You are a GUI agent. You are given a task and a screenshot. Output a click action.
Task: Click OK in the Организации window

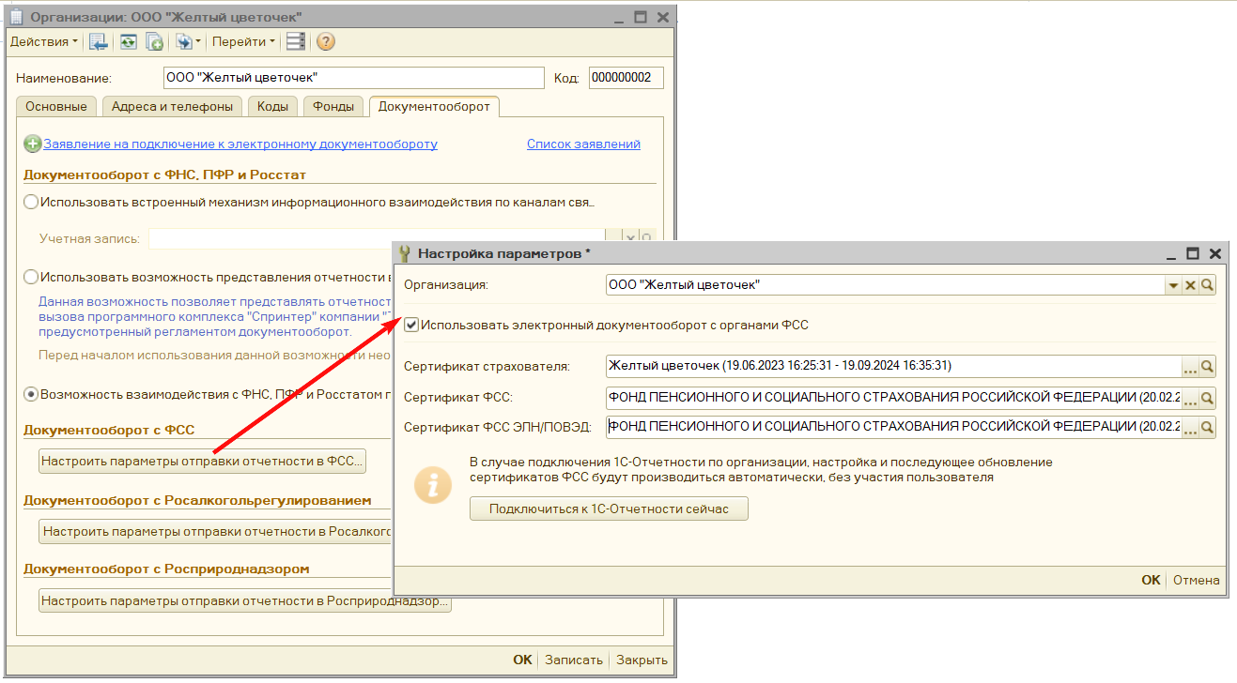tap(522, 660)
